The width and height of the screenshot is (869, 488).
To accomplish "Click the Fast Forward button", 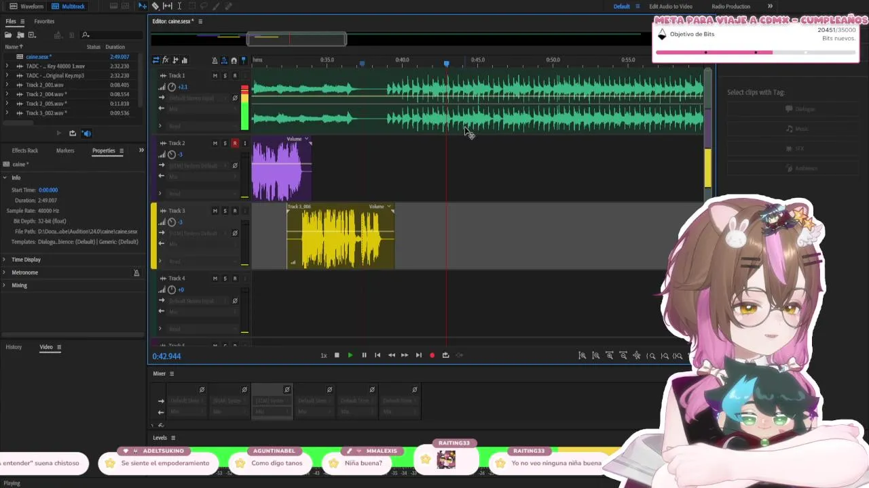I will click(x=405, y=355).
